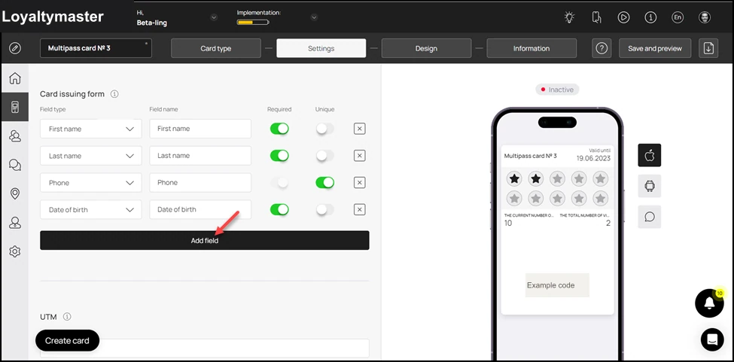Toggle Required for First name field
Viewport: 734px width, 362px height.
coord(279,129)
